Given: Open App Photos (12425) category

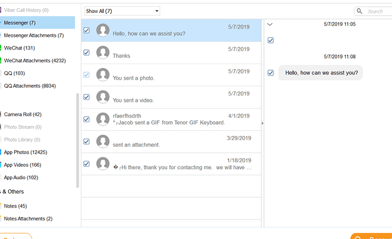Looking at the screenshot, I should [x=25, y=152].
